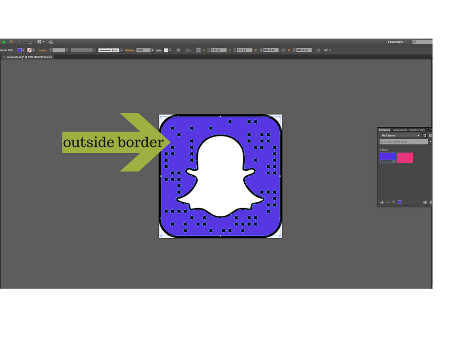Image resolution: width=449 pixels, height=337 pixels.
Task: Switch Libraries panel to icon view
Action: (x=425, y=136)
